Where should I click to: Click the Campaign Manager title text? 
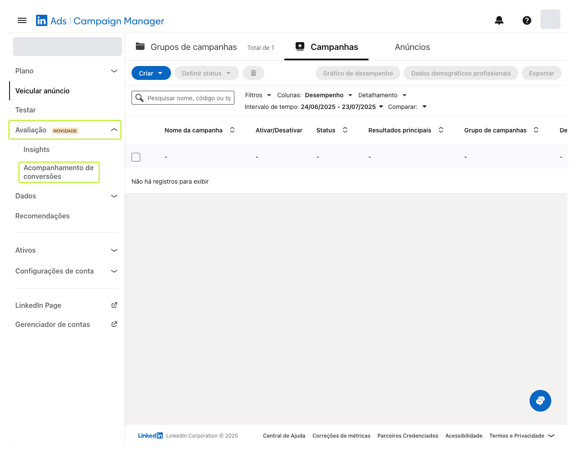(118, 21)
